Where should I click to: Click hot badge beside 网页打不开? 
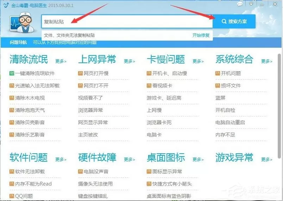(80, 86)
